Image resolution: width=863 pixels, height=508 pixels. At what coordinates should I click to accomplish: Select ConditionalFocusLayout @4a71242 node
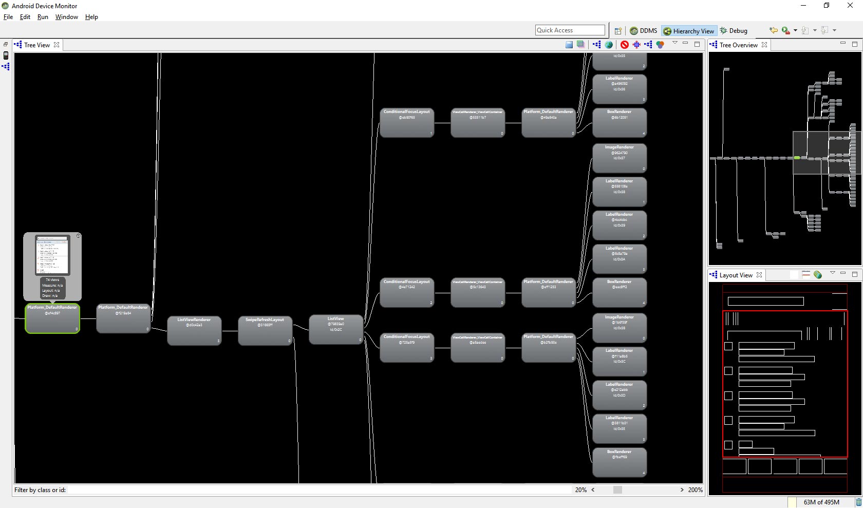click(407, 292)
